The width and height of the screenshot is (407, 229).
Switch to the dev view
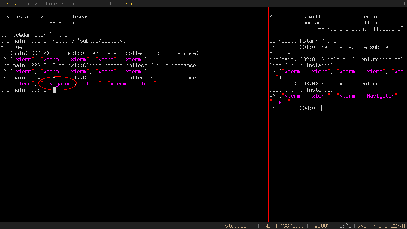33,4
